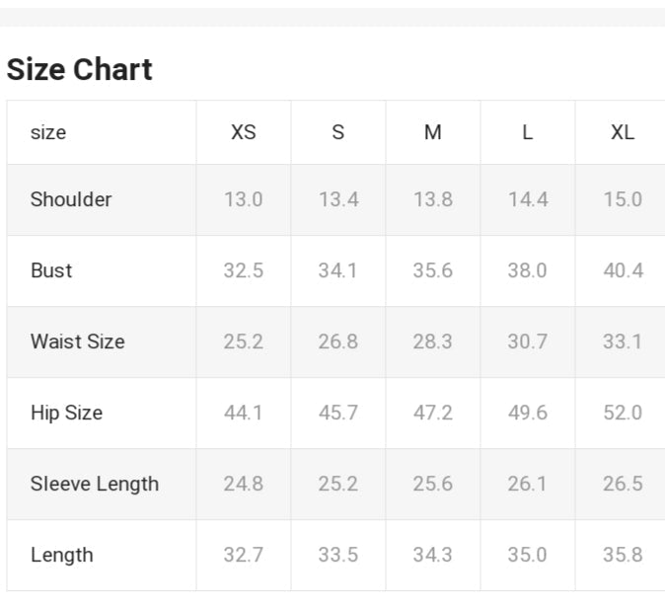Select the L size column header

coord(528,132)
